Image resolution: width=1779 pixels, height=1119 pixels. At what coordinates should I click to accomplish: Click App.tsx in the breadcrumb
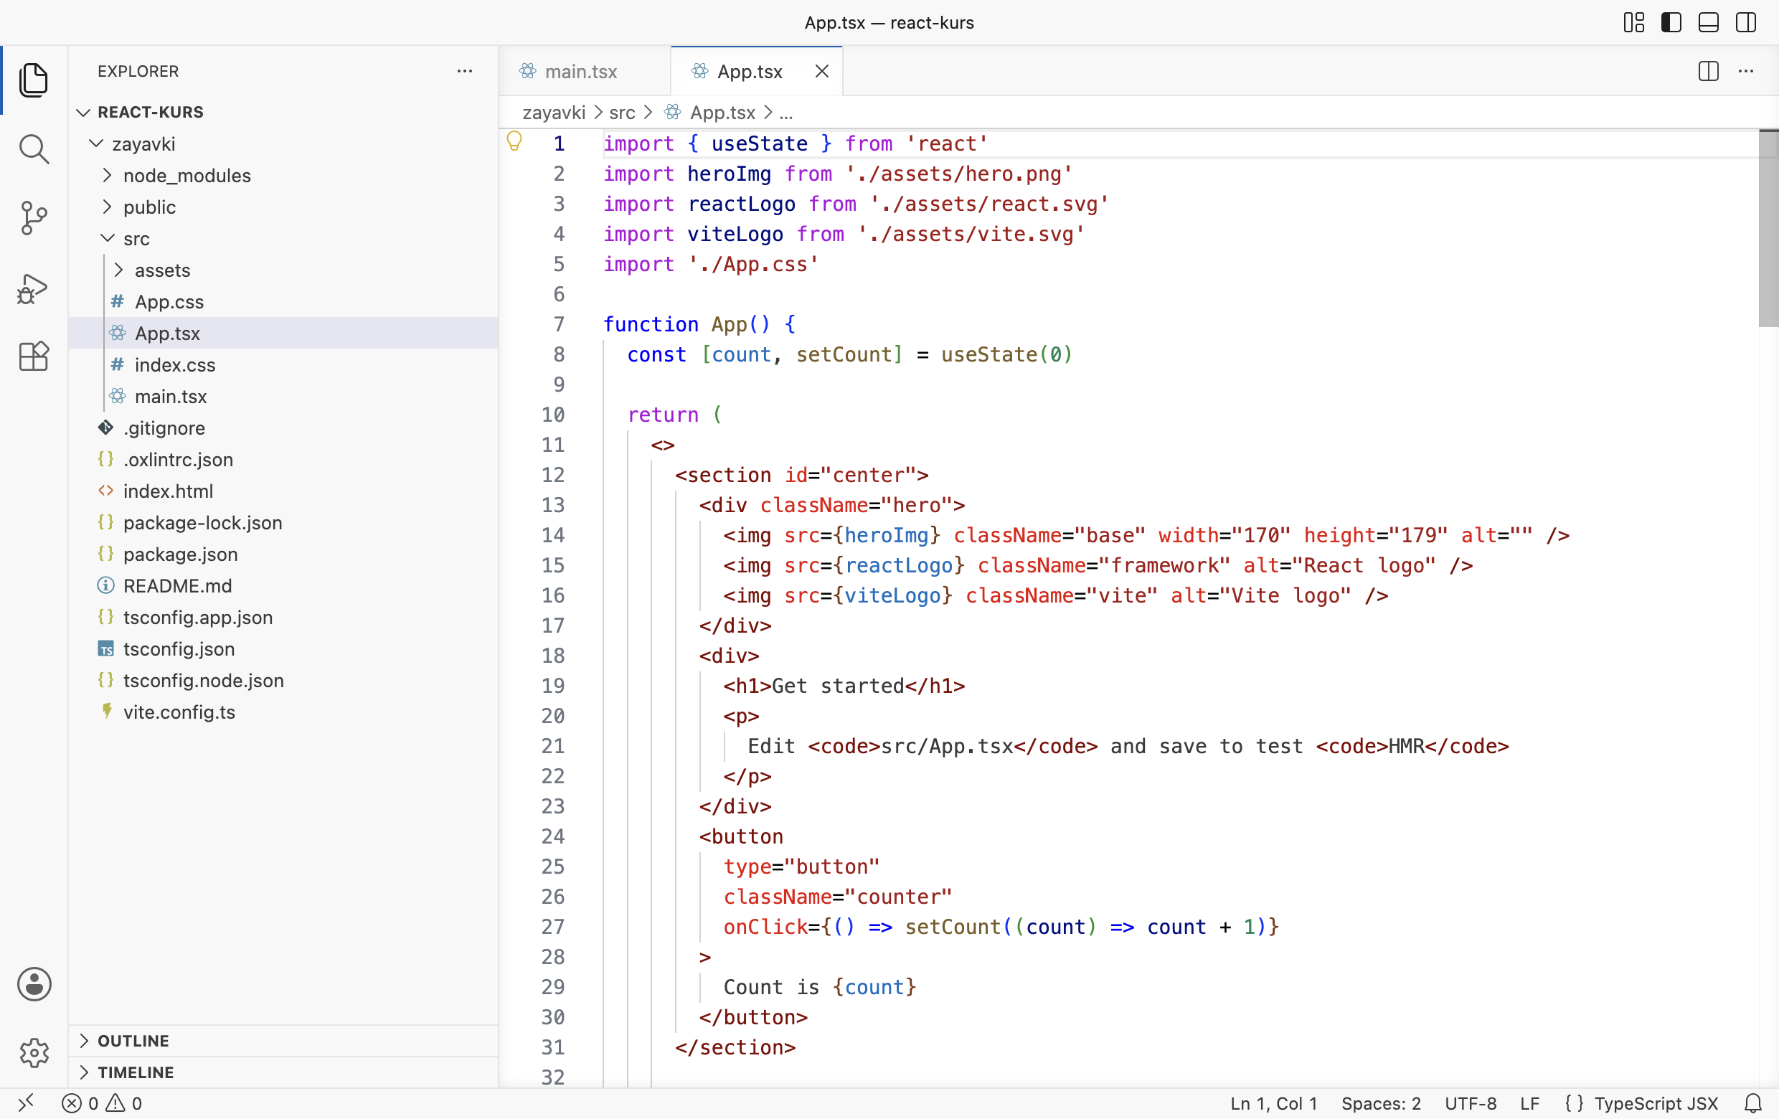(x=722, y=113)
